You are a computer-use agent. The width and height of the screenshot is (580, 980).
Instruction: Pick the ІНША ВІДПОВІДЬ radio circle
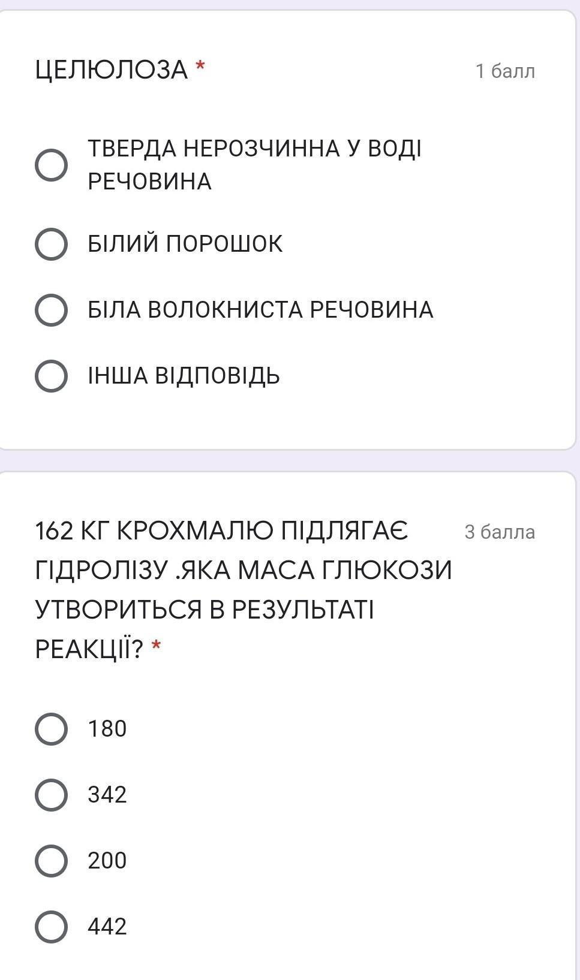(x=51, y=376)
